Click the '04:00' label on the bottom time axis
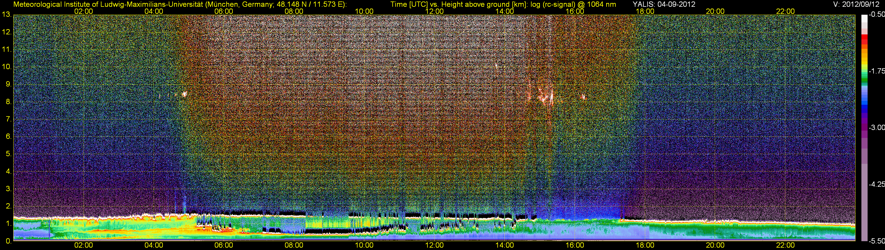 (x=154, y=245)
